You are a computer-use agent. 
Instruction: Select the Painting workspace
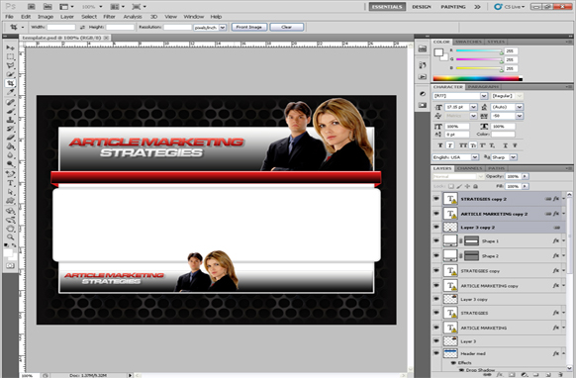(453, 7)
